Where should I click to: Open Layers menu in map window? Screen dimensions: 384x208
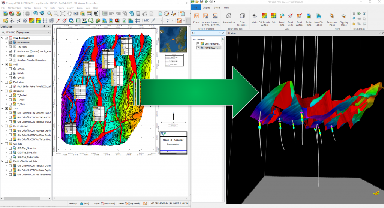tap(37, 8)
